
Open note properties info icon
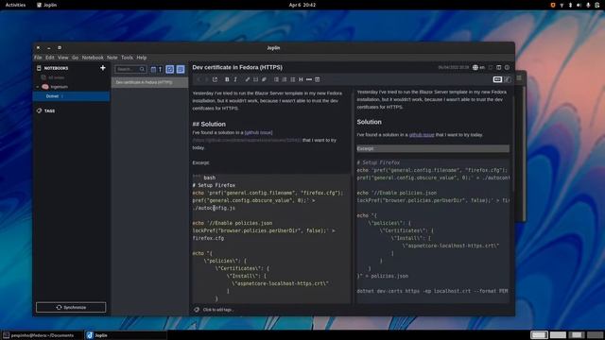click(507, 67)
